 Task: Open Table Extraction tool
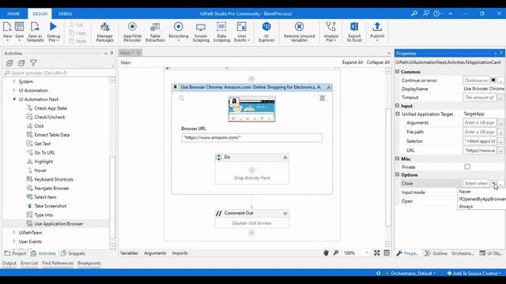coord(155,32)
